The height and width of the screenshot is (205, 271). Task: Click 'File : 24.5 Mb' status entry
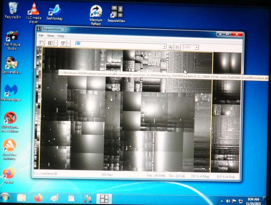tap(156, 176)
